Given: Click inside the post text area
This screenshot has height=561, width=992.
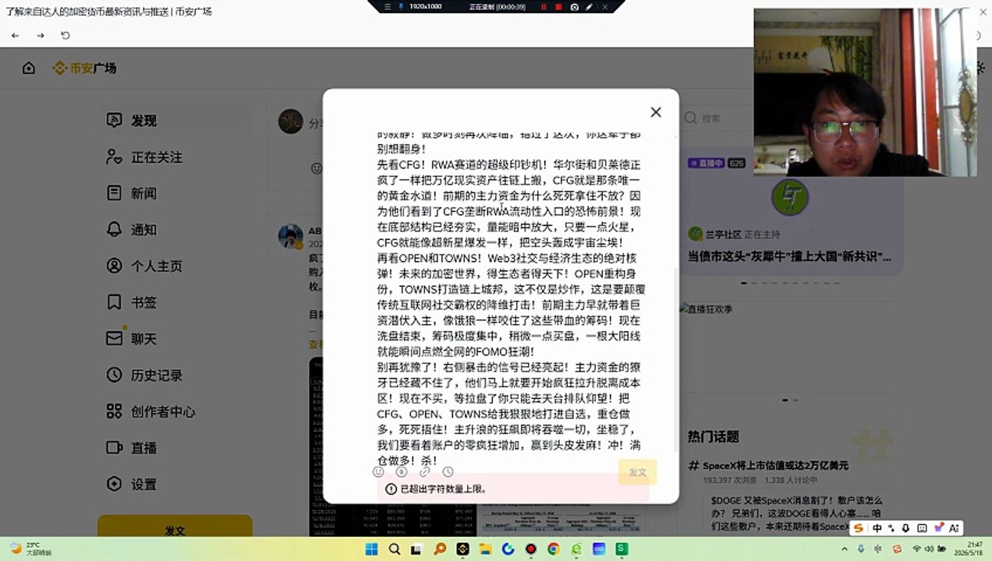Looking at the screenshot, I should coord(512,296).
